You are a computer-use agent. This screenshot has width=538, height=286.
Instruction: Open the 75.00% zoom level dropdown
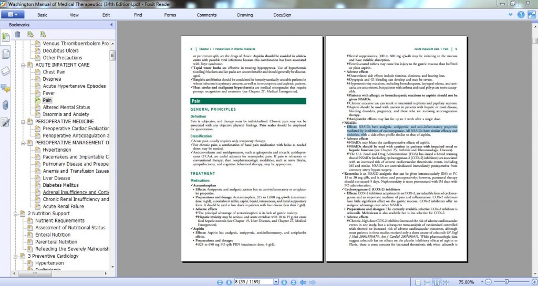tap(481, 282)
